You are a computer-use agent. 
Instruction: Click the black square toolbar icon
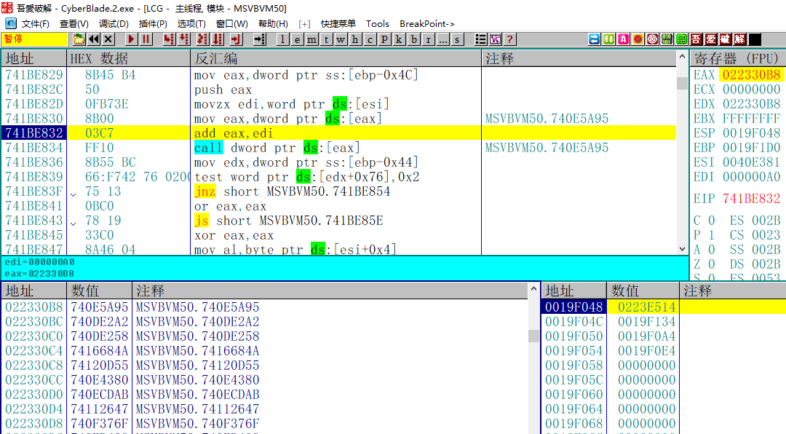(754, 39)
